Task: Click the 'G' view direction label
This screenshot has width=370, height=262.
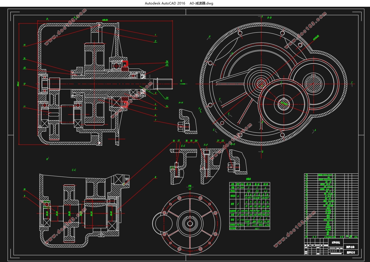Action: coord(181,81)
